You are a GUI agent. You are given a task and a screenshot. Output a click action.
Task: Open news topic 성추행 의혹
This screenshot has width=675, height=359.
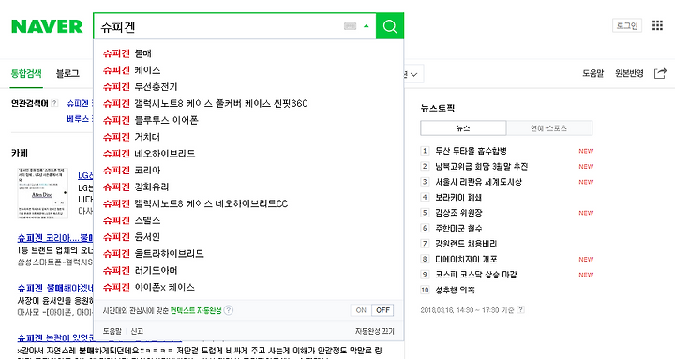(x=455, y=291)
